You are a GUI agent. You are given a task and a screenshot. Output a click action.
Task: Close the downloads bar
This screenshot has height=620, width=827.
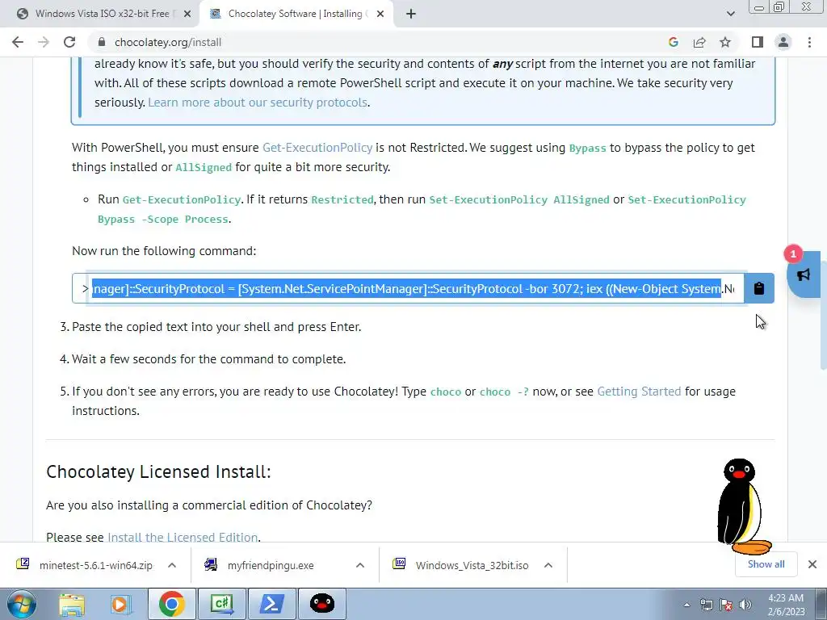coord(812,564)
